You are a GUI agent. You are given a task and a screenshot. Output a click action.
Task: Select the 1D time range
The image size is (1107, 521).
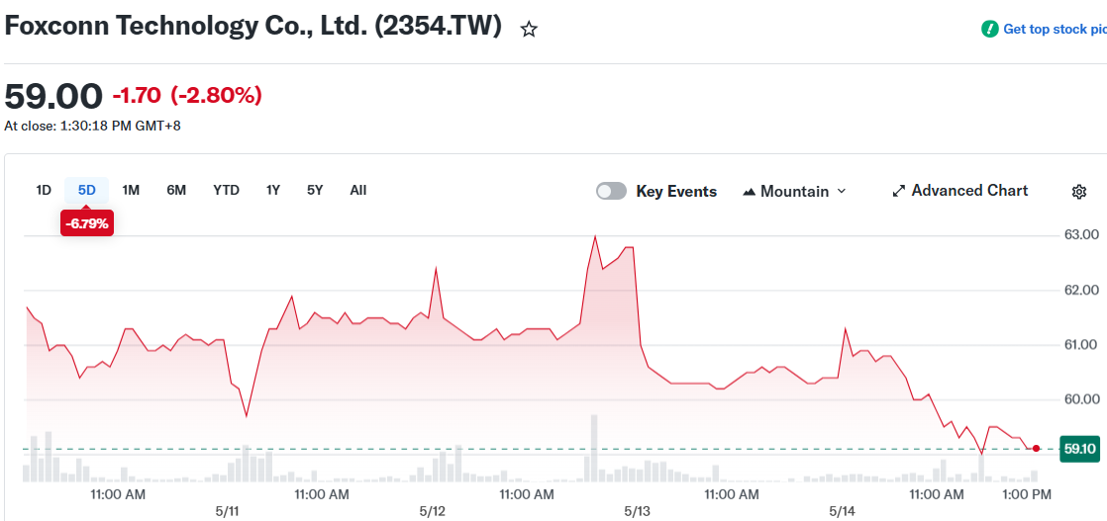coord(44,191)
